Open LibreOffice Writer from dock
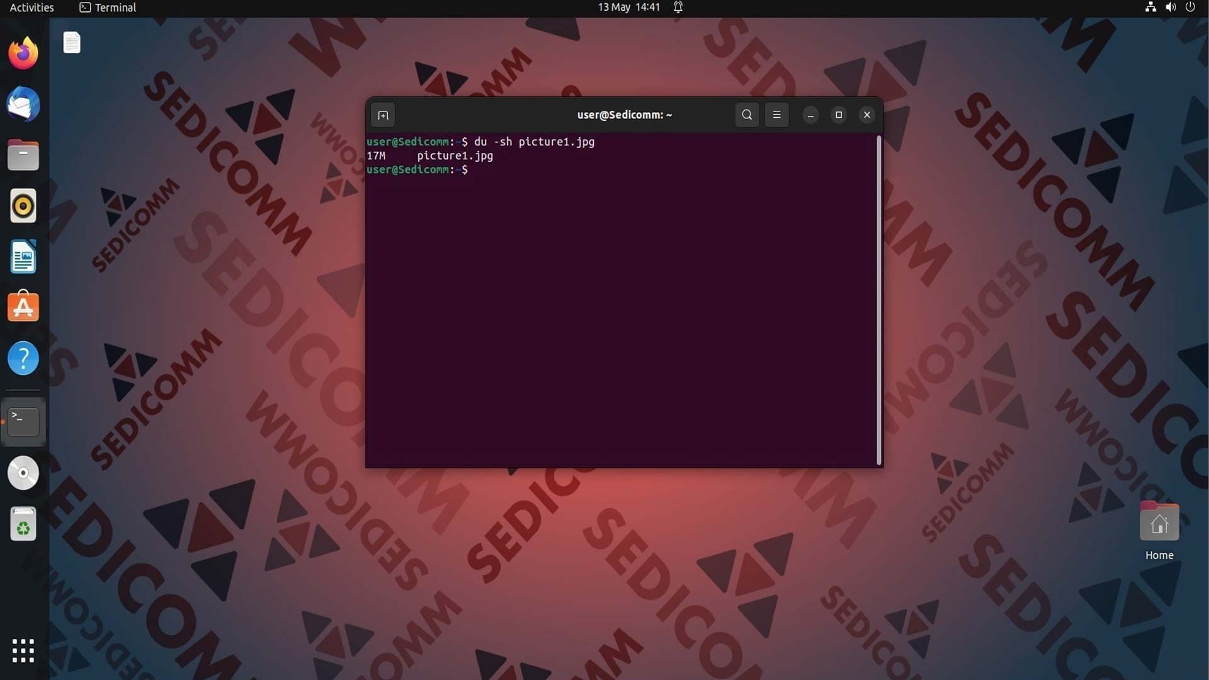Screen dimensions: 1209x680 coord(23,257)
